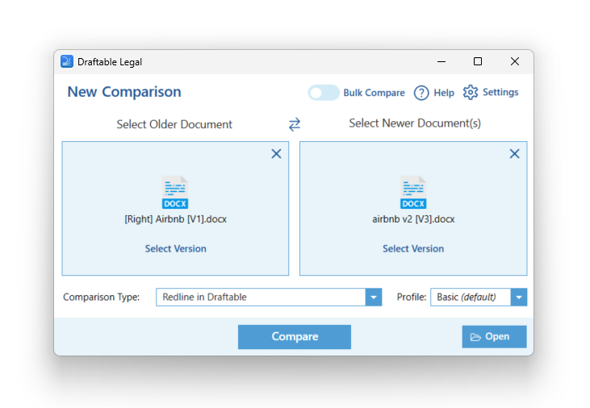Image resolution: width=590 pixels, height=408 pixels.
Task: Click the file name [Right] Airbnb [V1].docx
Action: 176,219
